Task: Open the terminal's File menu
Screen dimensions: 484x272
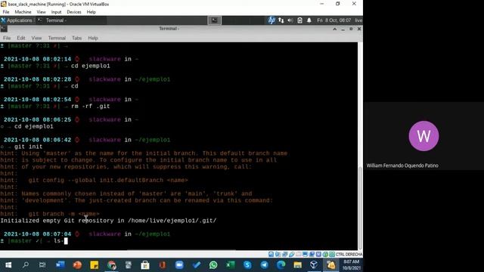Action: tap(7, 39)
